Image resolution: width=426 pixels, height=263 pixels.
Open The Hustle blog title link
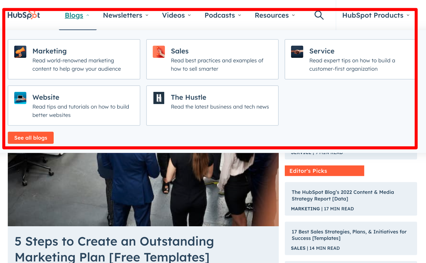pos(189,97)
